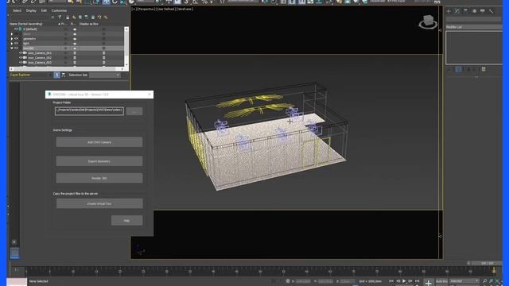The height and width of the screenshot is (286, 509).
Task: Click the Create Virtual Tour button
Action: tap(99, 203)
